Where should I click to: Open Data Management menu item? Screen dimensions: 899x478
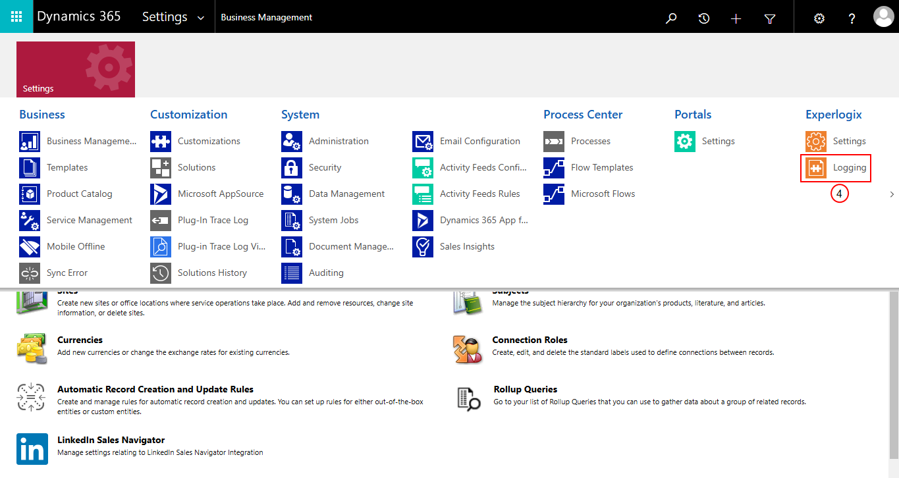(x=346, y=194)
